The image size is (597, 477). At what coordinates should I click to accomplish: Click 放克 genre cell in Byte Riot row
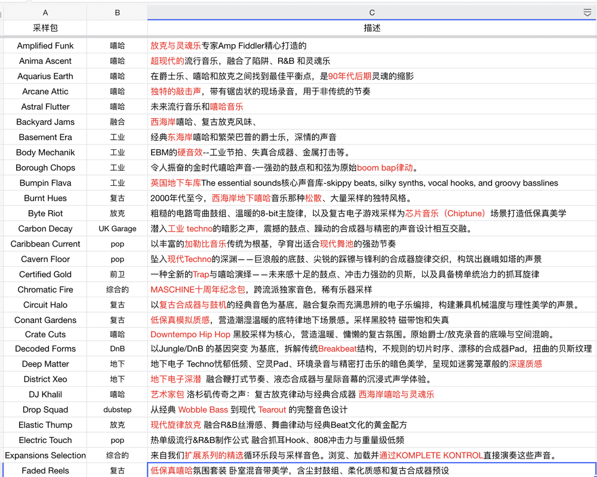click(x=117, y=213)
